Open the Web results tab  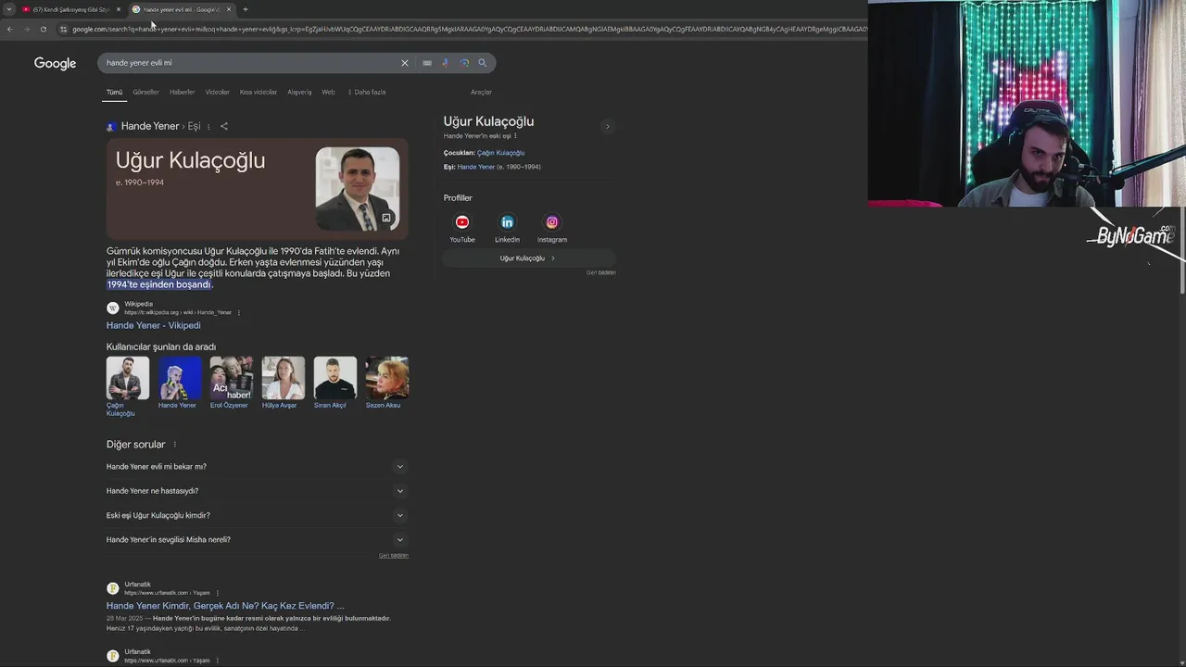[328, 92]
